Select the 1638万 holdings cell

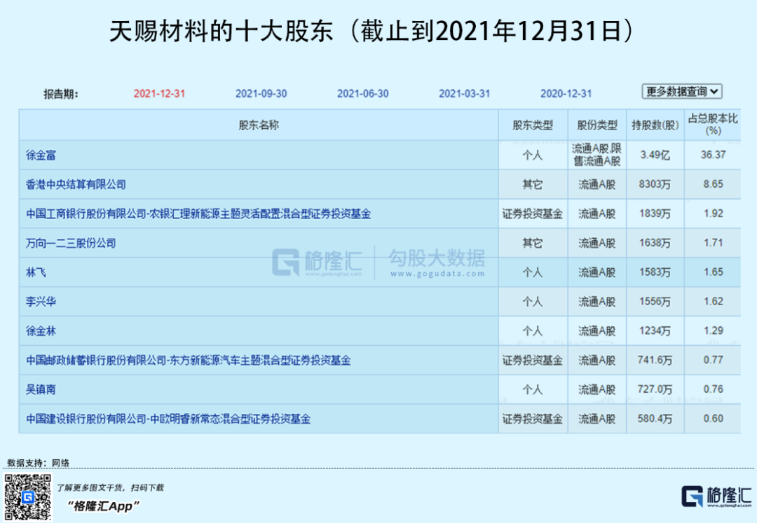tap(655, 244)
